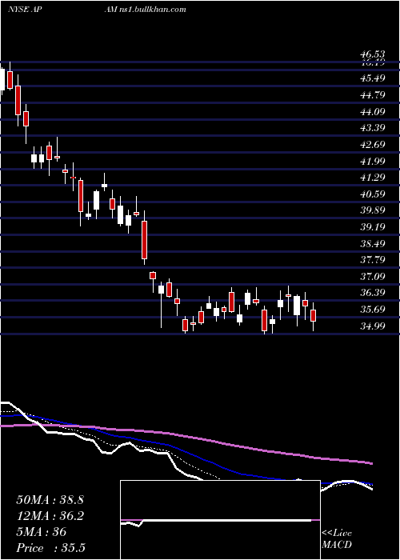Click the Price : 35.5 readout
The height and width of the screenshot is (560, 400).
50,548
